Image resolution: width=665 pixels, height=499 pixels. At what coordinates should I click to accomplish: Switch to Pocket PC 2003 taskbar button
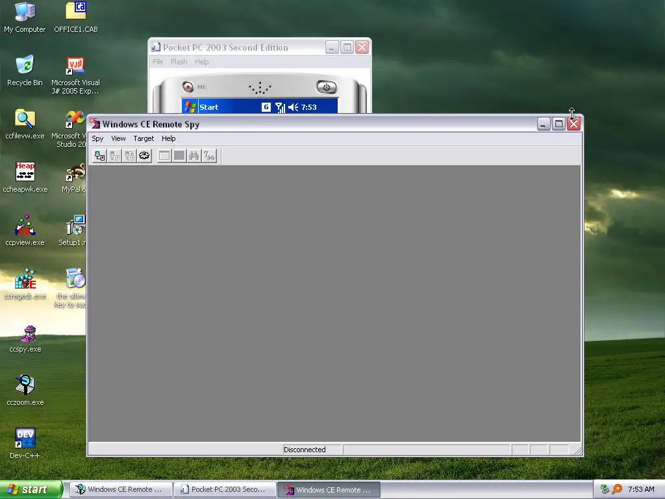point(224,489)
